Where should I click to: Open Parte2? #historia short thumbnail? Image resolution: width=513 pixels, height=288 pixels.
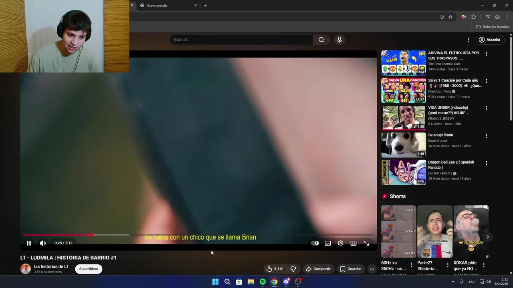(435, 232)
